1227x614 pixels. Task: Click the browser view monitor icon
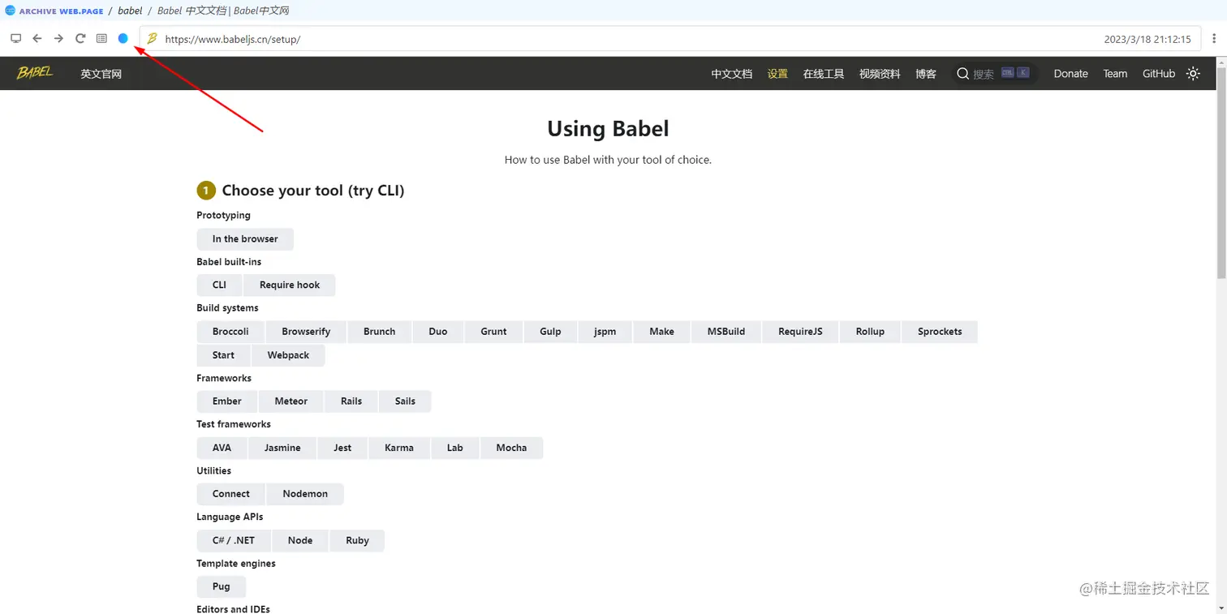coord(15,38)
